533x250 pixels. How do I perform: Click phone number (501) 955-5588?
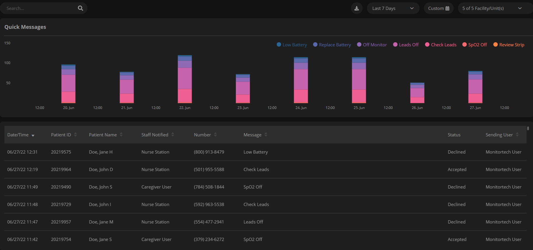tap(209, 169)
